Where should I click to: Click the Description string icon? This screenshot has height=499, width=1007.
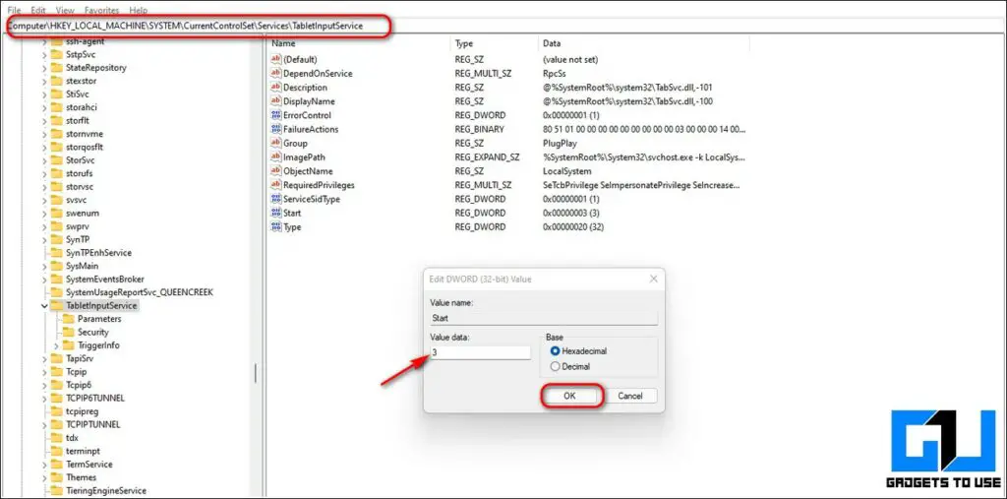(x=276, y=87)
